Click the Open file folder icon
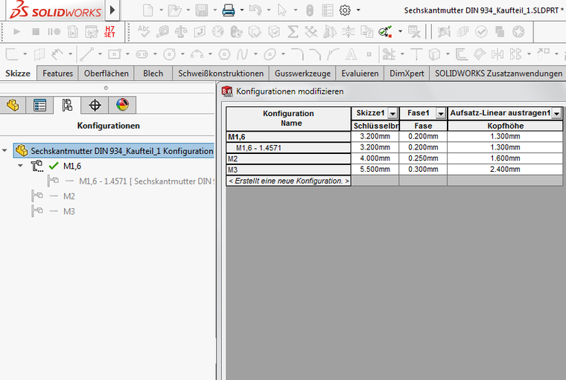This screenshot has height=380, width=566. (x=175, y=10)
